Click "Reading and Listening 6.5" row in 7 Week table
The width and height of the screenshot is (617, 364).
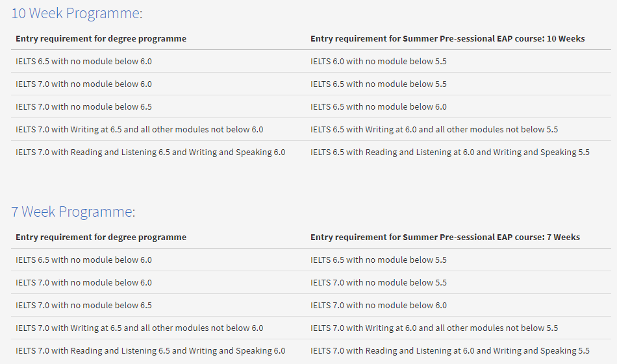[x=150, y=351]
